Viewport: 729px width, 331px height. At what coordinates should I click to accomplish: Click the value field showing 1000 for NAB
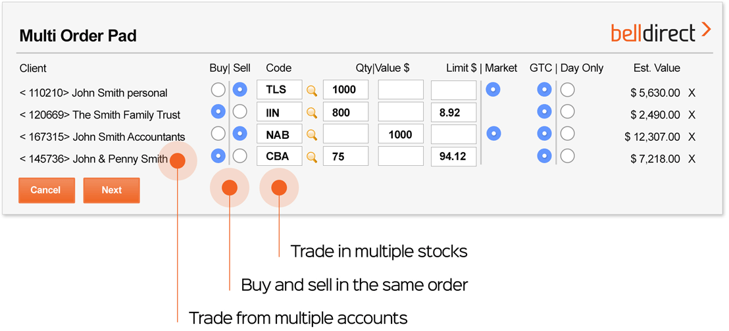pyautogui.click(x=401, y=134)
